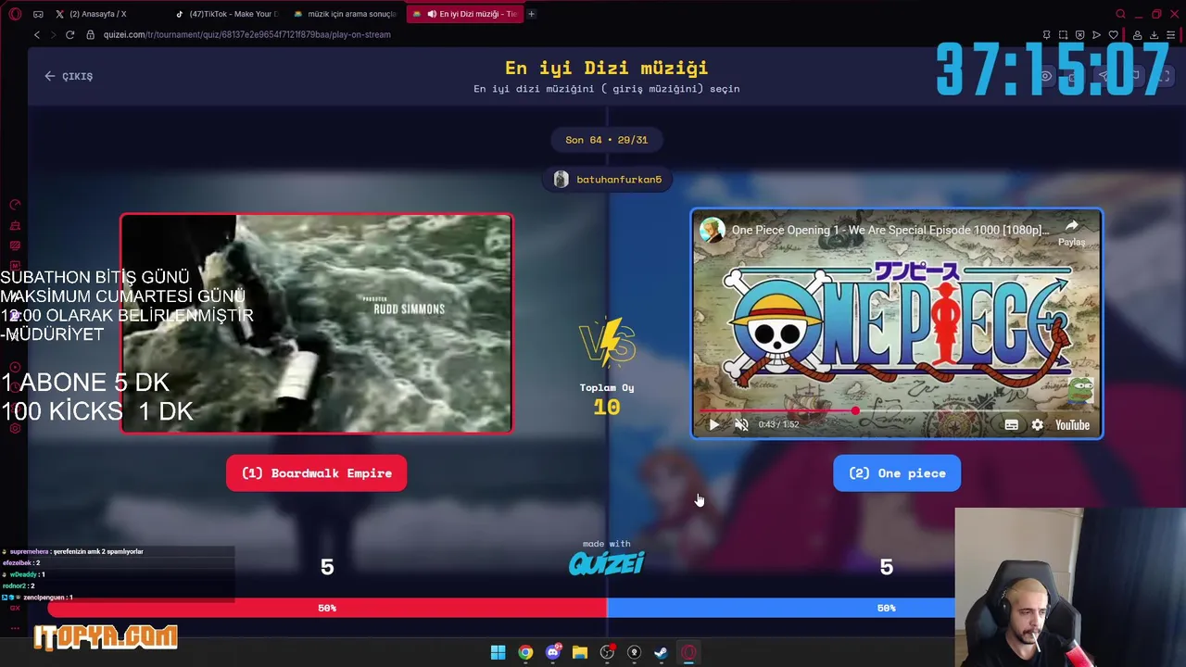Open the Windows Start menu
The height and width of the screenshot is (667, 1186).
tap(498, 652)
